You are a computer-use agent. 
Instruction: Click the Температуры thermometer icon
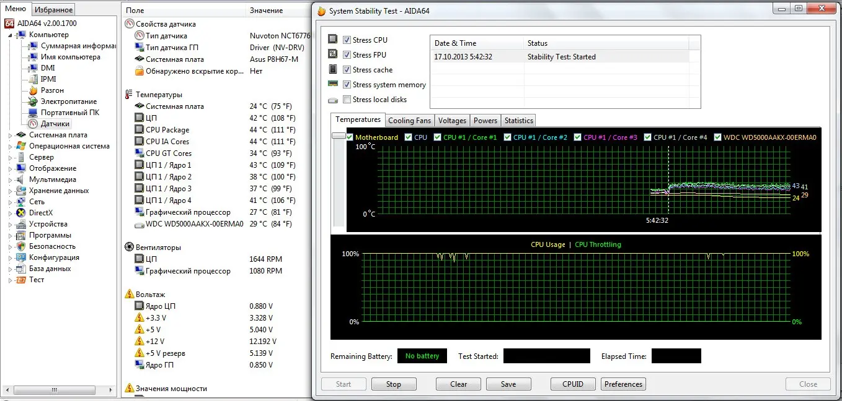(x=129, y=95)
